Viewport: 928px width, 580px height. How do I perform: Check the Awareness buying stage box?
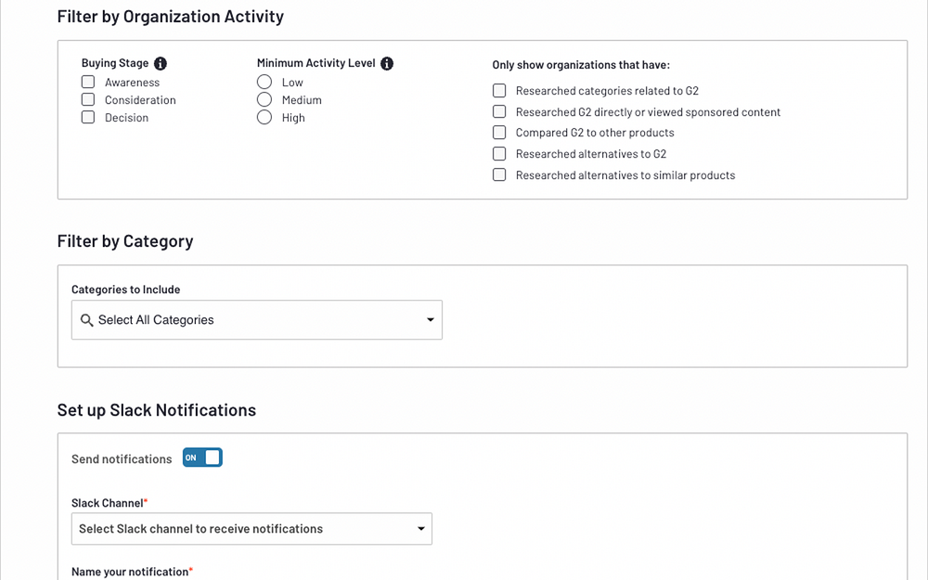[88, 83]
